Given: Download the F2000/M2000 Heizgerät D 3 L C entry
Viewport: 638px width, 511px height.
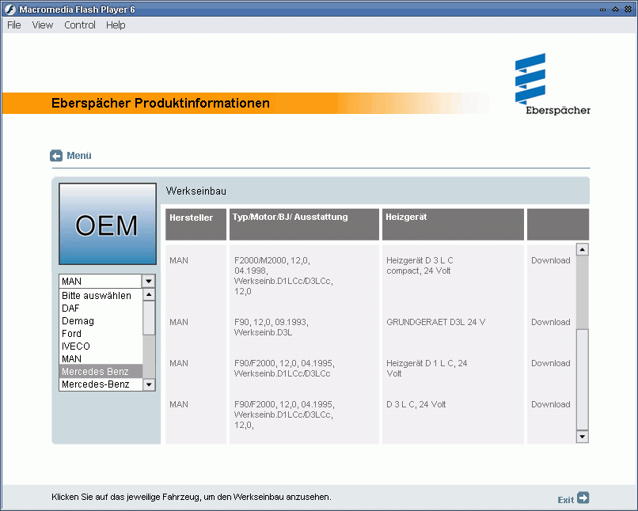Looking at the screenshot, I should click(550, 260).
